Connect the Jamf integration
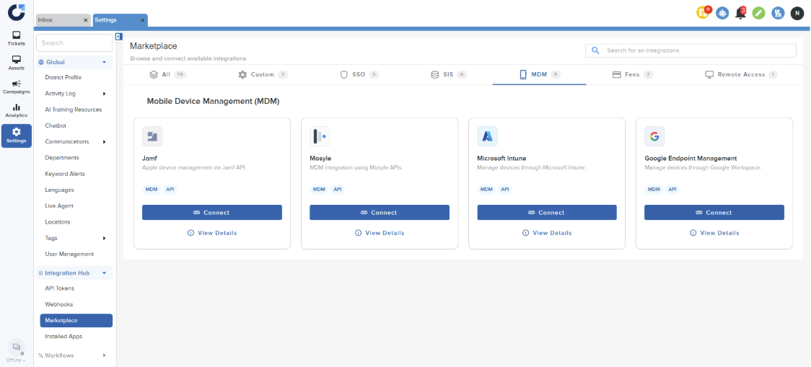Image resolution: width=811 pixels, height=367 pixels. coord(211,213)
